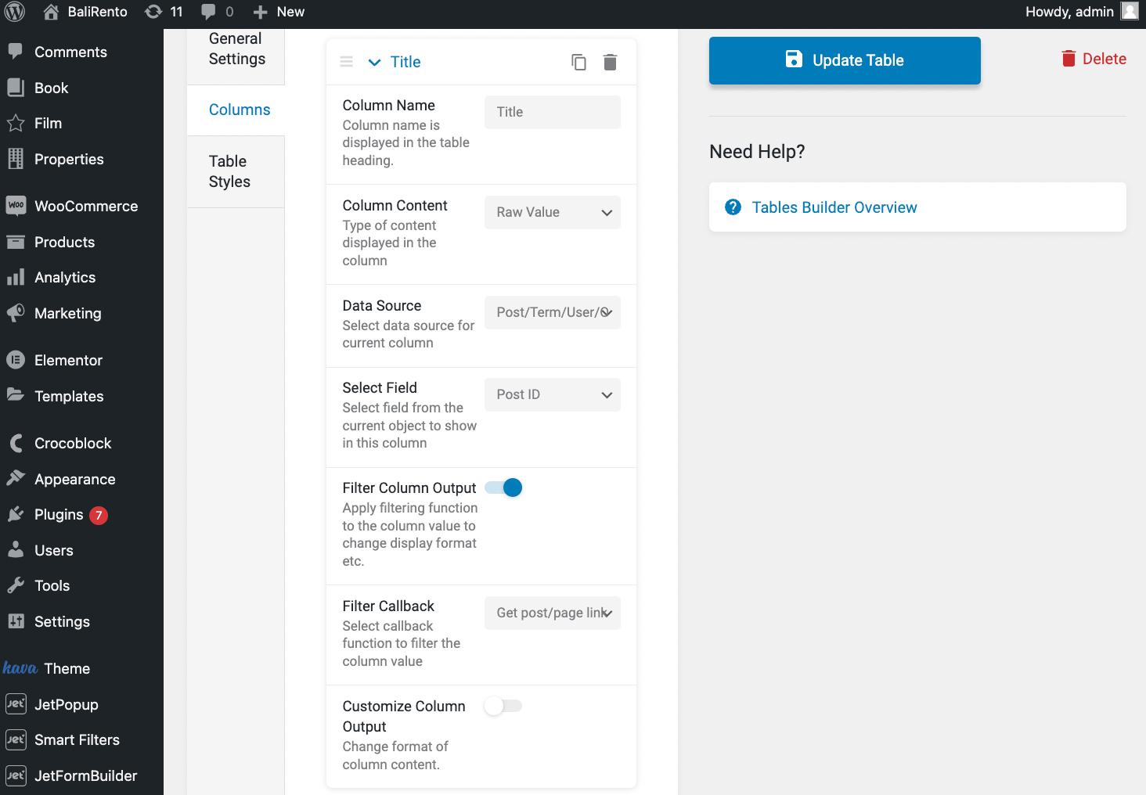Viewport: 1146px width, 795px height.
Task: Click the Tools wrench icon
Action: click(x=15, y=585)
